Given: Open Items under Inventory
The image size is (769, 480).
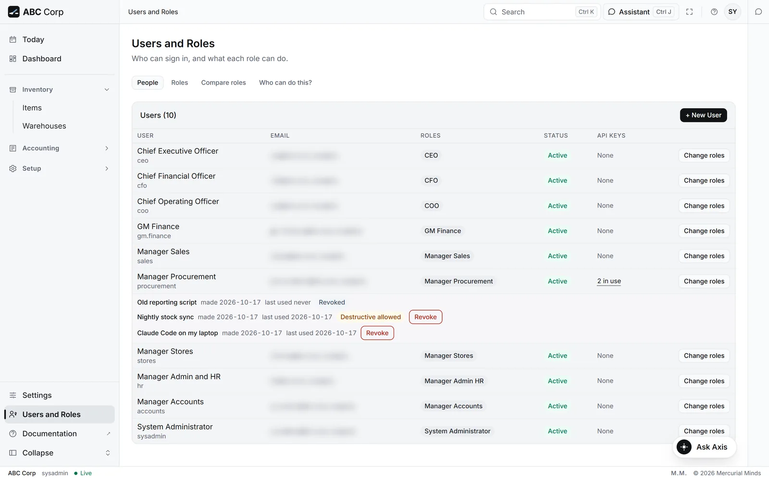Looking at the screenshot, I should pos(32,108).
